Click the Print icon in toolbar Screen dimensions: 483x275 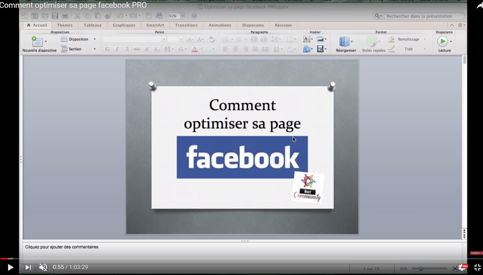click(65, 16)
